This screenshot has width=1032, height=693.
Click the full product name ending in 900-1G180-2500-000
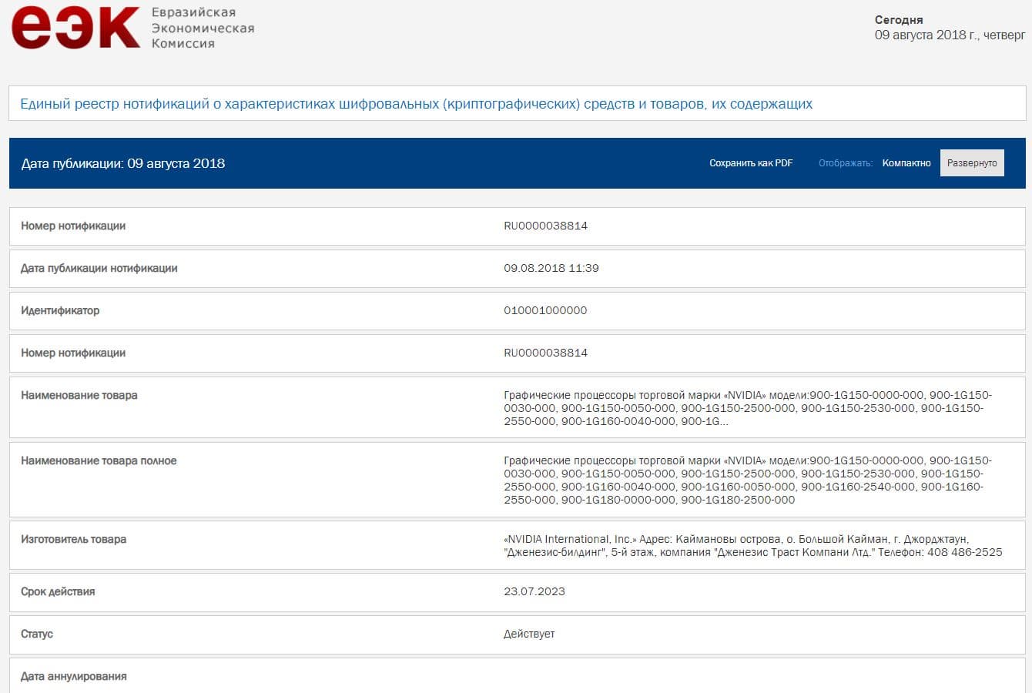748,480
